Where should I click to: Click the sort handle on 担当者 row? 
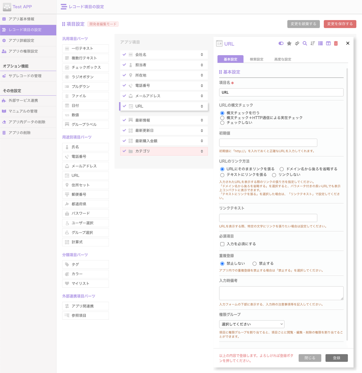click(x=202, y=65)
